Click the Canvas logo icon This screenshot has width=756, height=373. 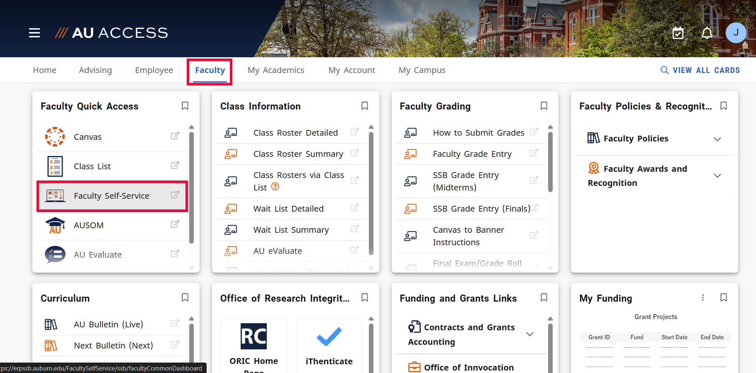click(x=55, y=137)
